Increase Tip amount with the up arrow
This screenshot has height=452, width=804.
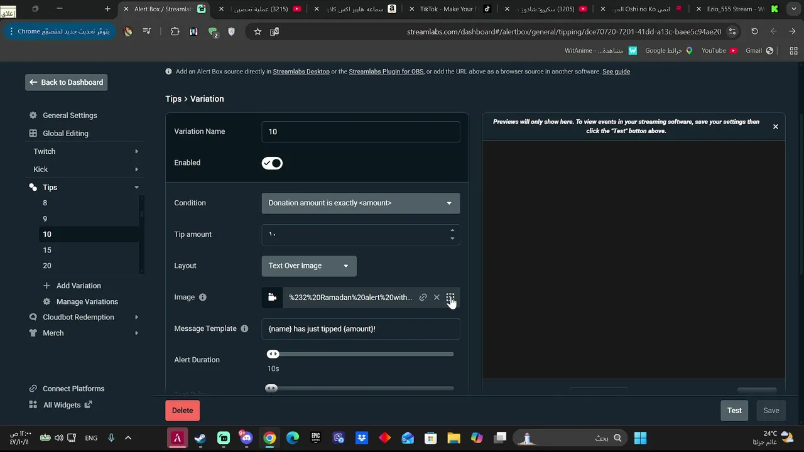(x=452, y=230)
